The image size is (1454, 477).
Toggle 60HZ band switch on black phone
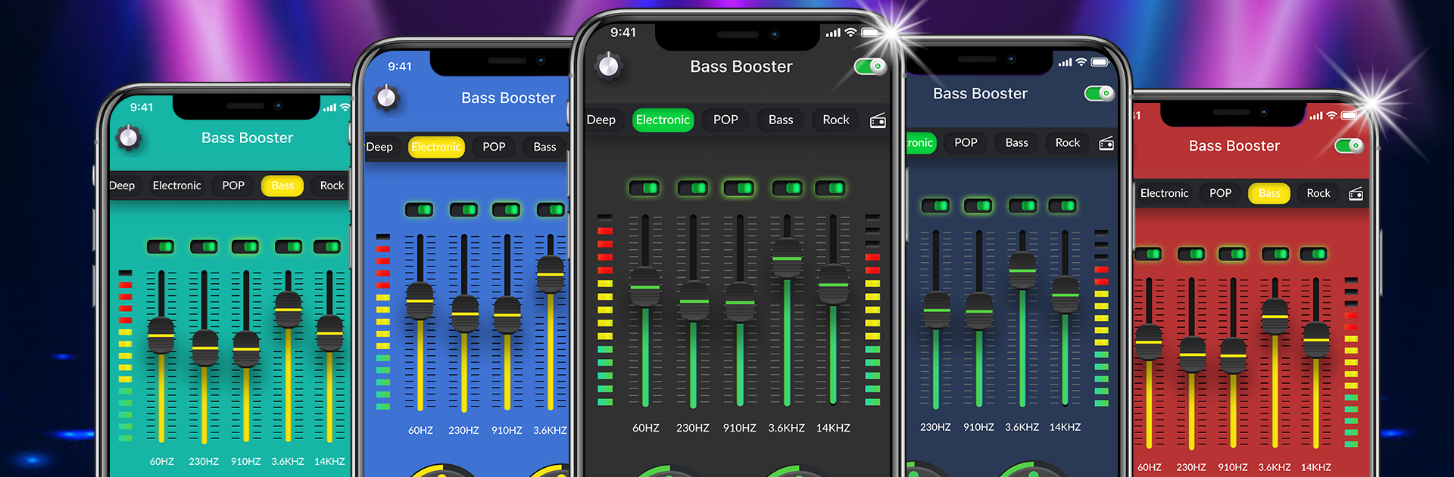tap(644, 188)
